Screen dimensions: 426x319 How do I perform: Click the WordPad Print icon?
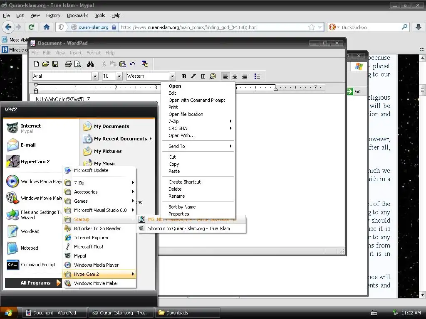(x=68, y=64)
